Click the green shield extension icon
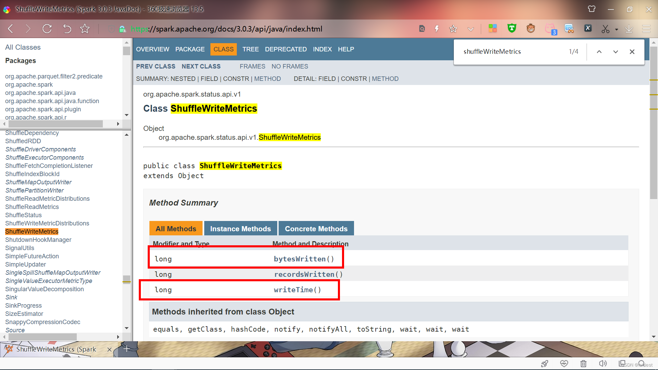This screenshot has height=370, width=658. click(512, 28)
